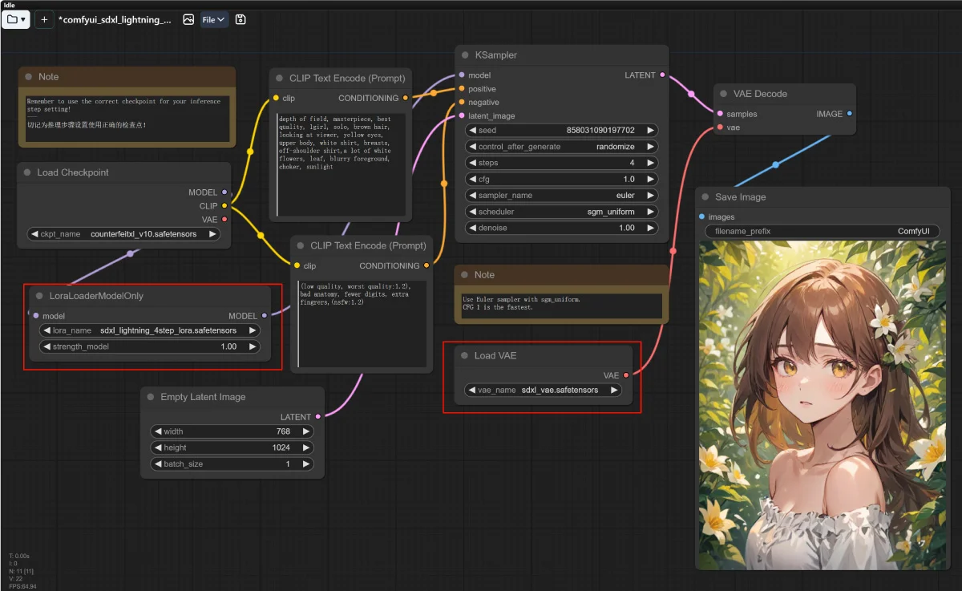The image size is (962, 591).
Task: Click the top CLIP Text Encode CONDITIONING output port
Action: pyautogui.click(x=406, y=99)
